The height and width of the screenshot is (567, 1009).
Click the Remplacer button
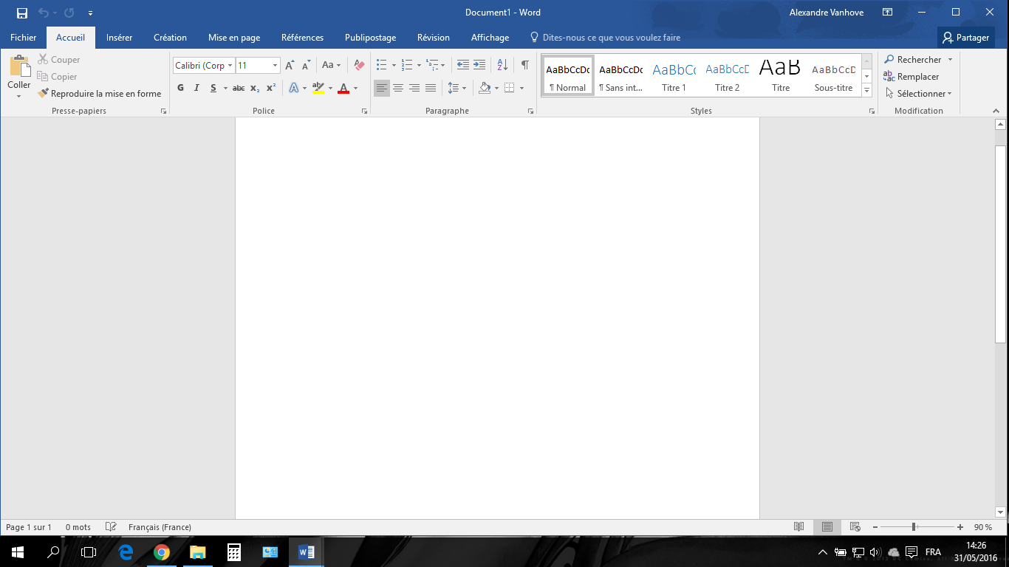point(911,77)
